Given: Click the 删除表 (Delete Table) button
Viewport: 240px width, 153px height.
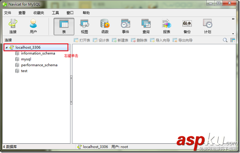Looking at the screenshot, I should point(139,40).
